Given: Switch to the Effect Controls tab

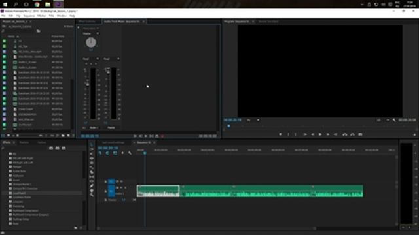Looking at the screenshot, I should (87, 22).
